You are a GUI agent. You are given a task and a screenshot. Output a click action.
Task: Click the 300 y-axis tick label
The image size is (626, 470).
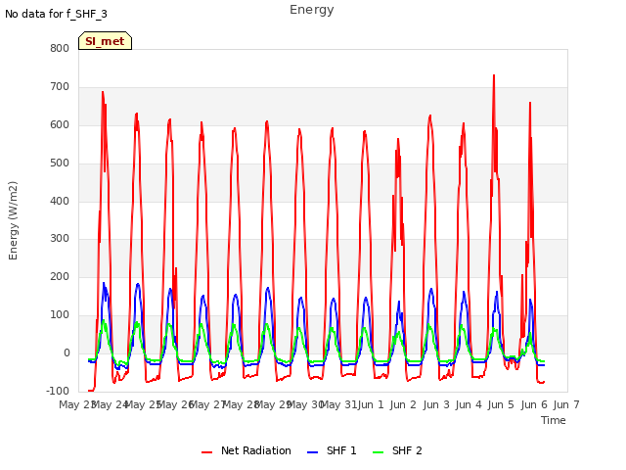pos(60,239)
